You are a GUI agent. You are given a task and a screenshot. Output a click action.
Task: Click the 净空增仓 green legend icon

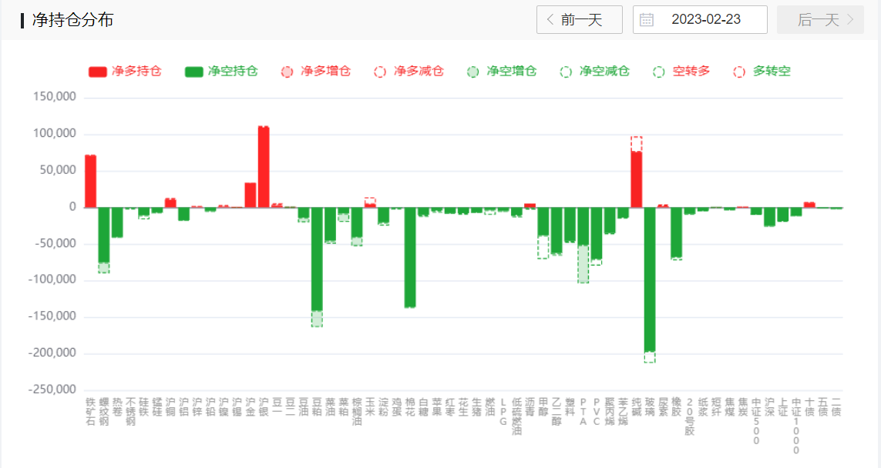pos(473,72)
